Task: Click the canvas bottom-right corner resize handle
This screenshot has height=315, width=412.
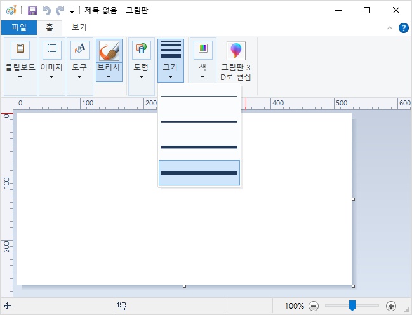Action: [353, 286]
